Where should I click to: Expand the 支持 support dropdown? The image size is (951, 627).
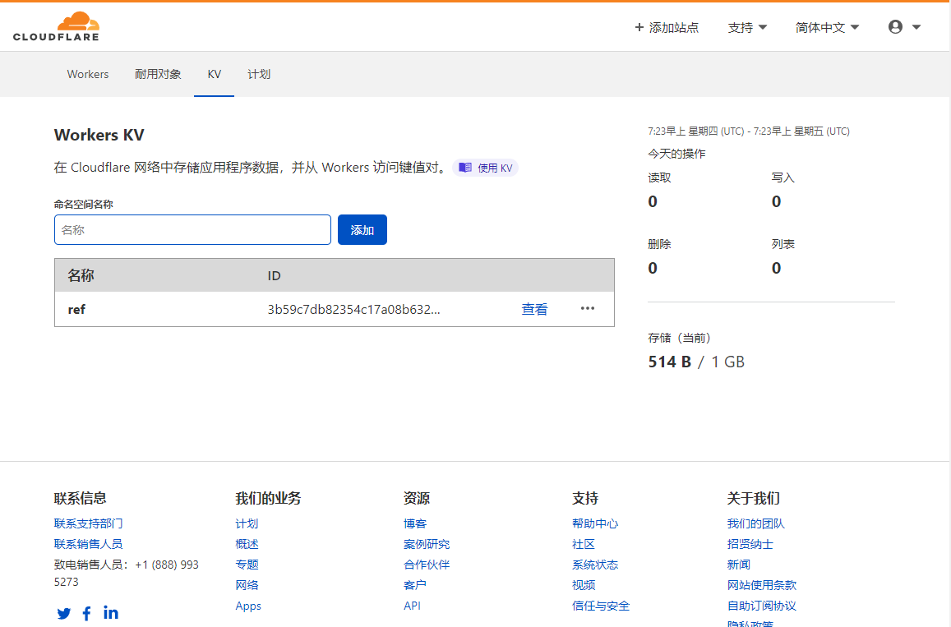pyautogui.click(x=747, y=27)
